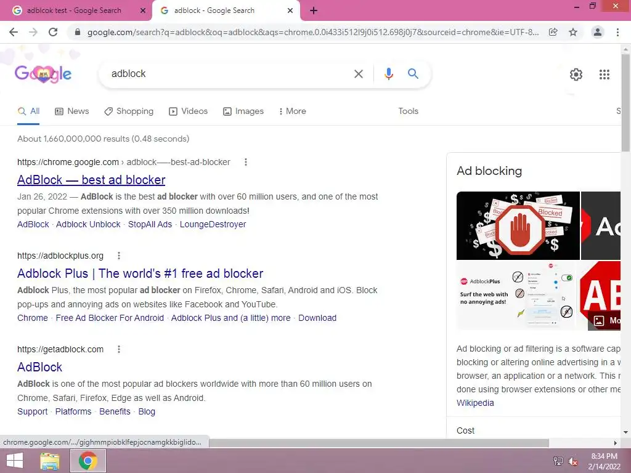Viewport: 631px width, 473px height.
Task: Click the 'Benefits' sitelink
Action: [115, 412]
